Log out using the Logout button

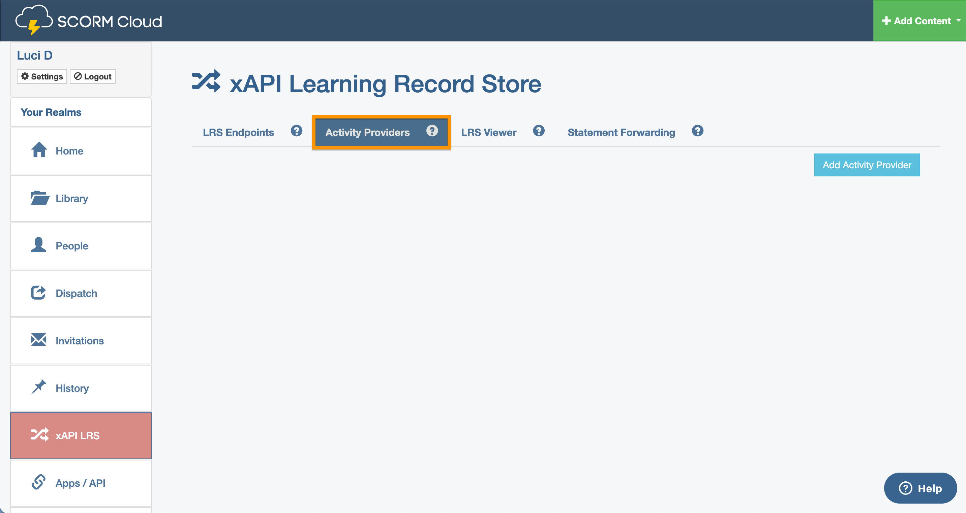point(92,76)
